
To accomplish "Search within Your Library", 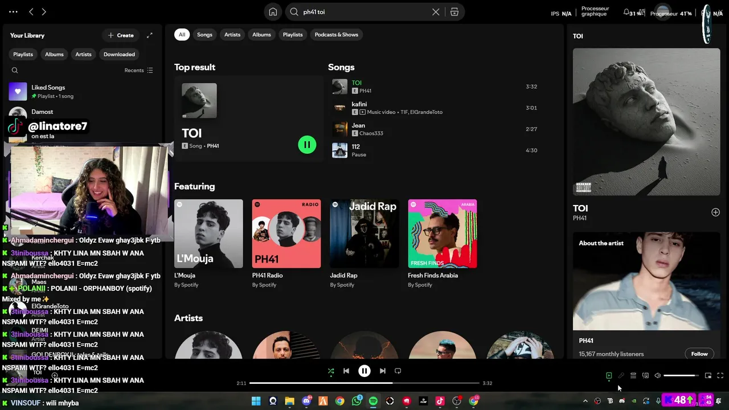I will pos(15,71).
